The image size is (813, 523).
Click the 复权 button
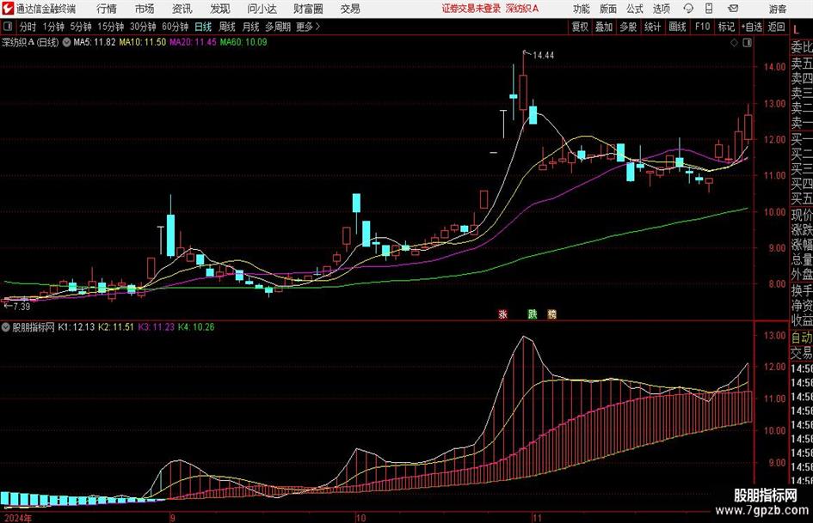[580, 27]
